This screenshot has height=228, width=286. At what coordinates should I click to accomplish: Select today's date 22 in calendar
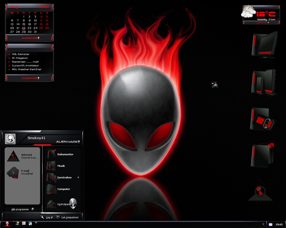click(24, 28)
